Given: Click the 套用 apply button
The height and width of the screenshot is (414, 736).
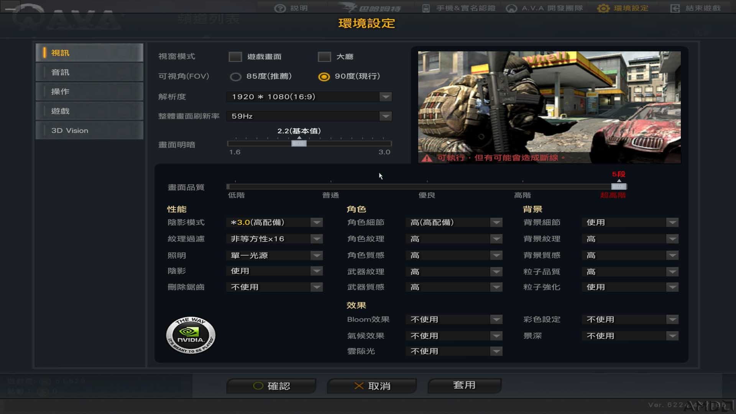Looking at the screenshot, I should pyautogui.click(x=464, y=385).
